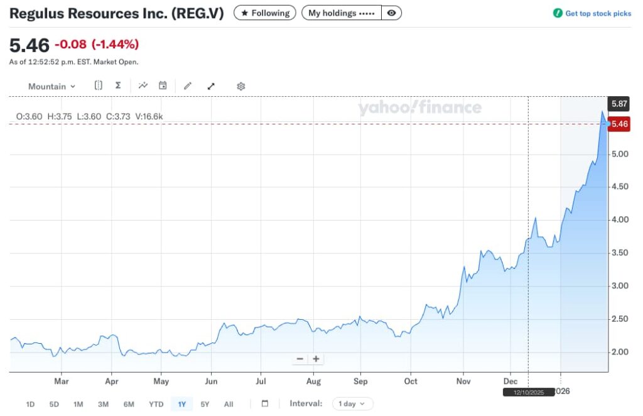The height and width of the screenshot is (416, 643).
Task: Expand the 1 day interval dropdown
Action: pyautogui.click(x=352, y=403)
